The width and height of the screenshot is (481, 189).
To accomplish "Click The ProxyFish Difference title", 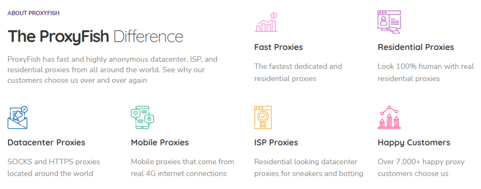I will coord(95,36).
